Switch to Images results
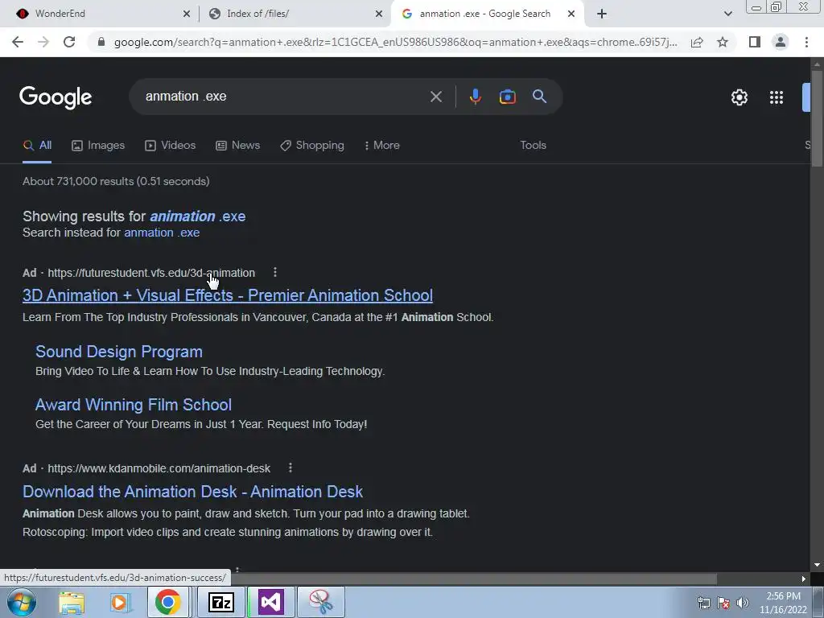Viewport: 824px width, 618px height. pyautogui.click(x=98, y=146)
